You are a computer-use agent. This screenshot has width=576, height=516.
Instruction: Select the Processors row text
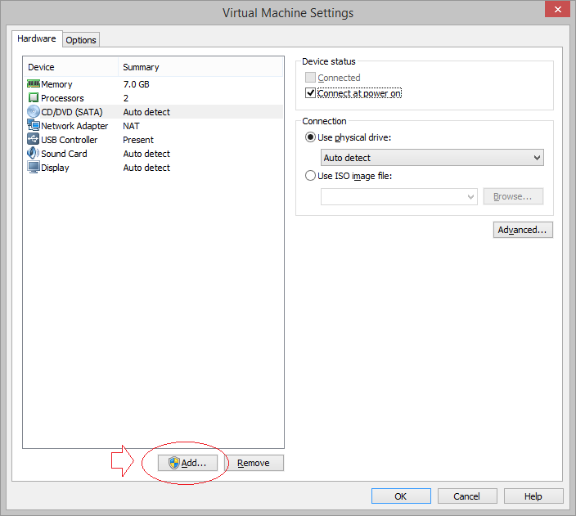point(62,98)
